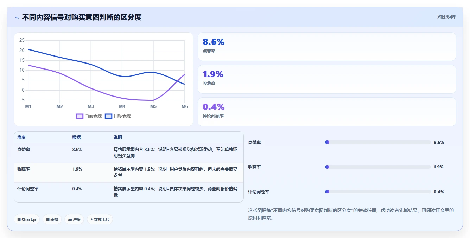
Task: Click the 评论问题率 cell in the table
Action: (x=28, y=189)
